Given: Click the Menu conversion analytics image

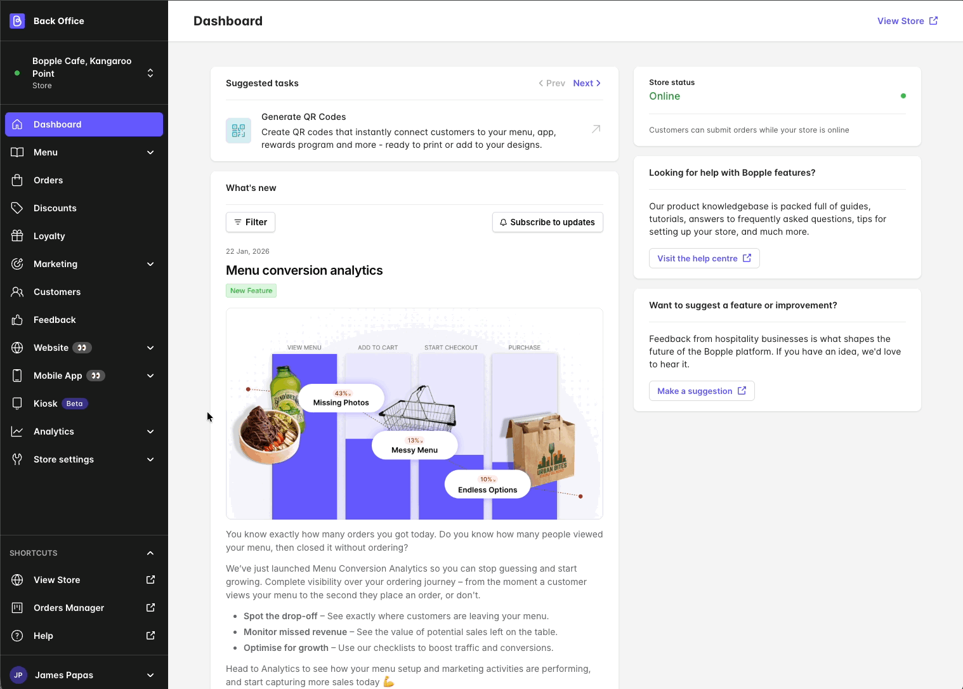Looking at the screenshot, I should click(414, 414).
